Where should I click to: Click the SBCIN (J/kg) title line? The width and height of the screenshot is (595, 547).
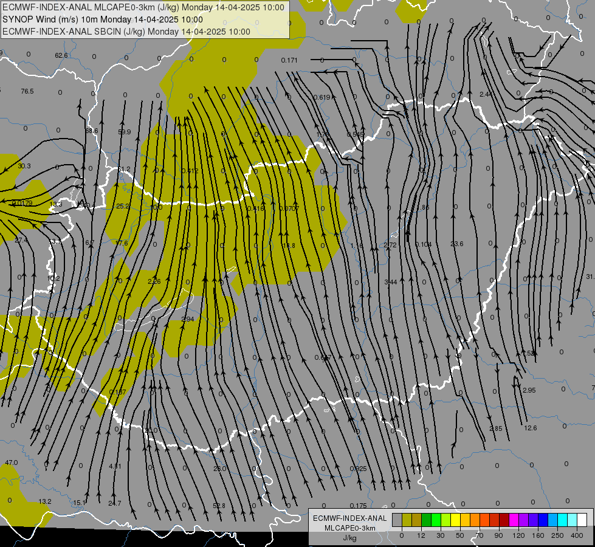click(126, 32)
